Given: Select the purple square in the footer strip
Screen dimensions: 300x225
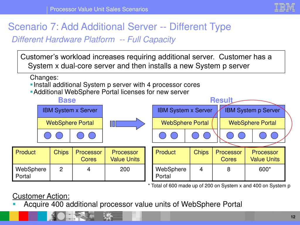Looking at the screenshot, I should [x=33, y=216].
